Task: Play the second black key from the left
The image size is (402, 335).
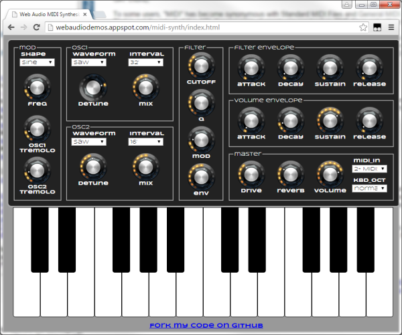Action: coord(67,240)
